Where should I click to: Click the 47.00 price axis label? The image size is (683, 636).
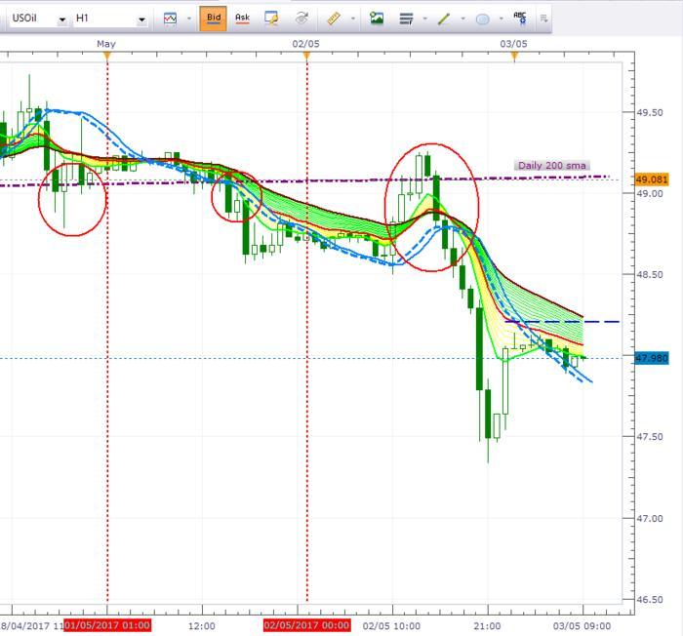[650, 518]
